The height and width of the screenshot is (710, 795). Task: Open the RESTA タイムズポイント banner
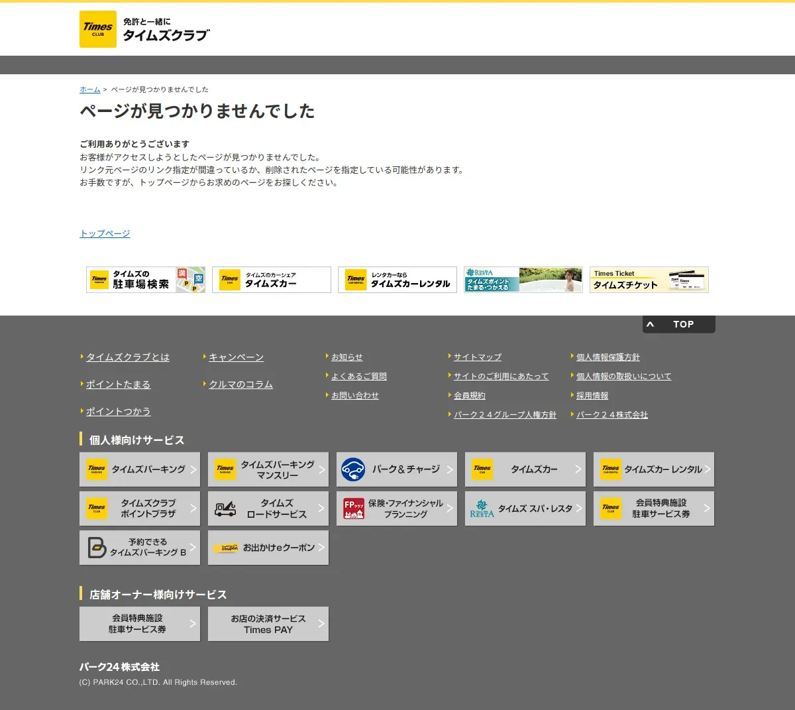point(523,280)
